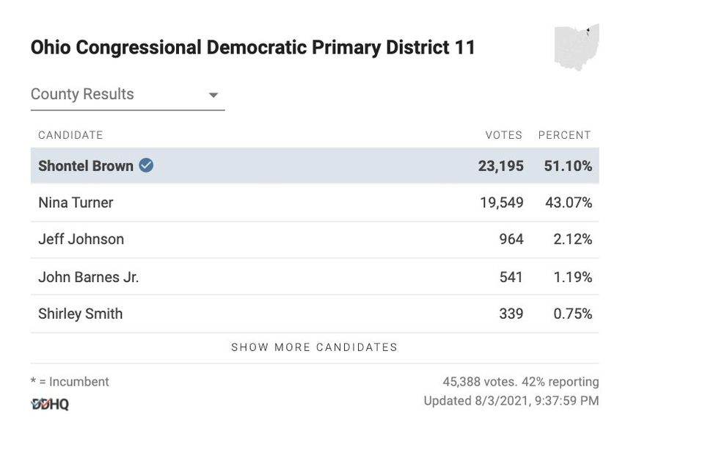Click the Incumbent legend note

tap(70, 382)
